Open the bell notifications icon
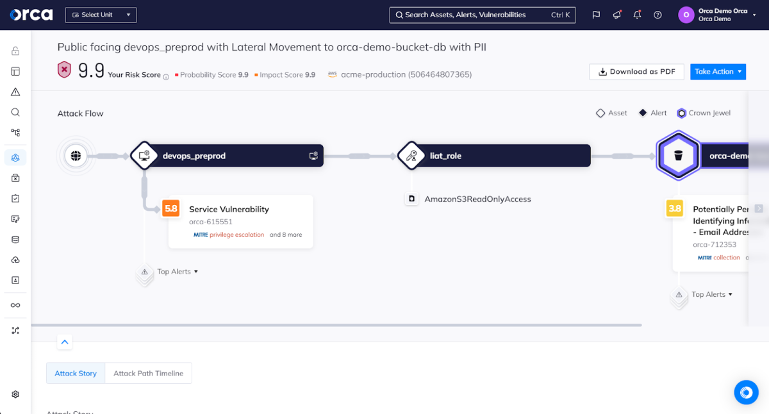The width and height of the screenshot is (769, 414). pos(637,15)
